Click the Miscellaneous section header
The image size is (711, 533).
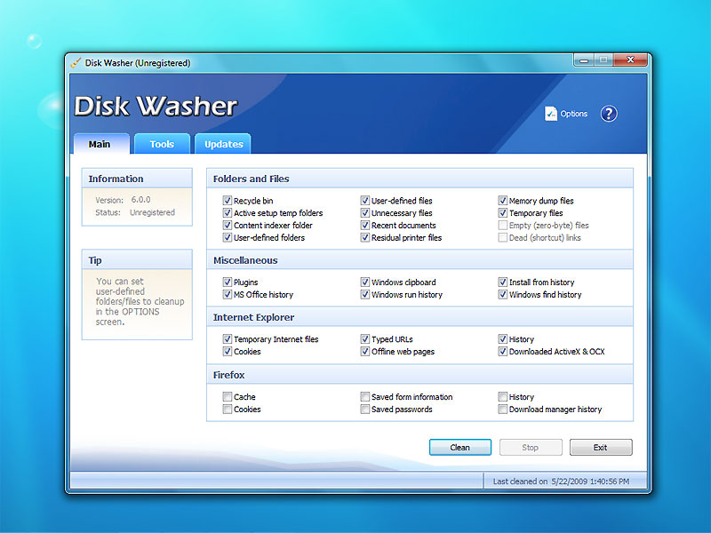(419, 260)
